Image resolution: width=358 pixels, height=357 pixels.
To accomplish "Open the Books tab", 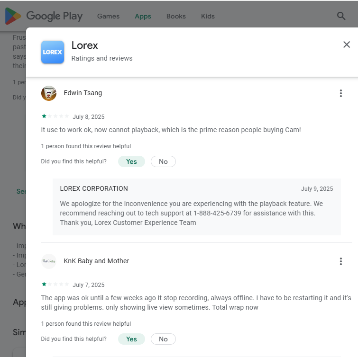I will pos(176,16).
